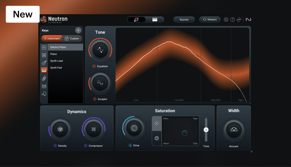Switch to the Assistant view toggle

coord(137,20)
